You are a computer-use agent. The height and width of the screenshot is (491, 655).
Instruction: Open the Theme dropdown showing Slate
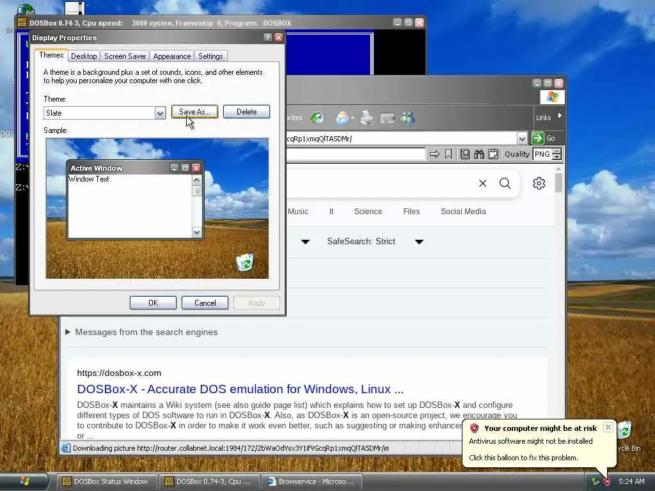point(160,113)
